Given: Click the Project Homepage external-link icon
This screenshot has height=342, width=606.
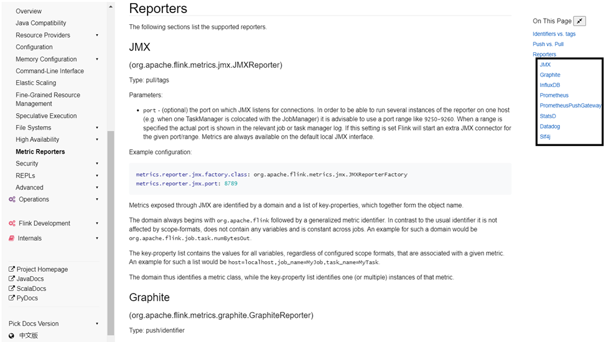Looking at the screenshot, I should coord(12,269).
